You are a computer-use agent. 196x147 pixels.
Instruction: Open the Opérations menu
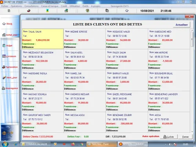coord(16,6)
